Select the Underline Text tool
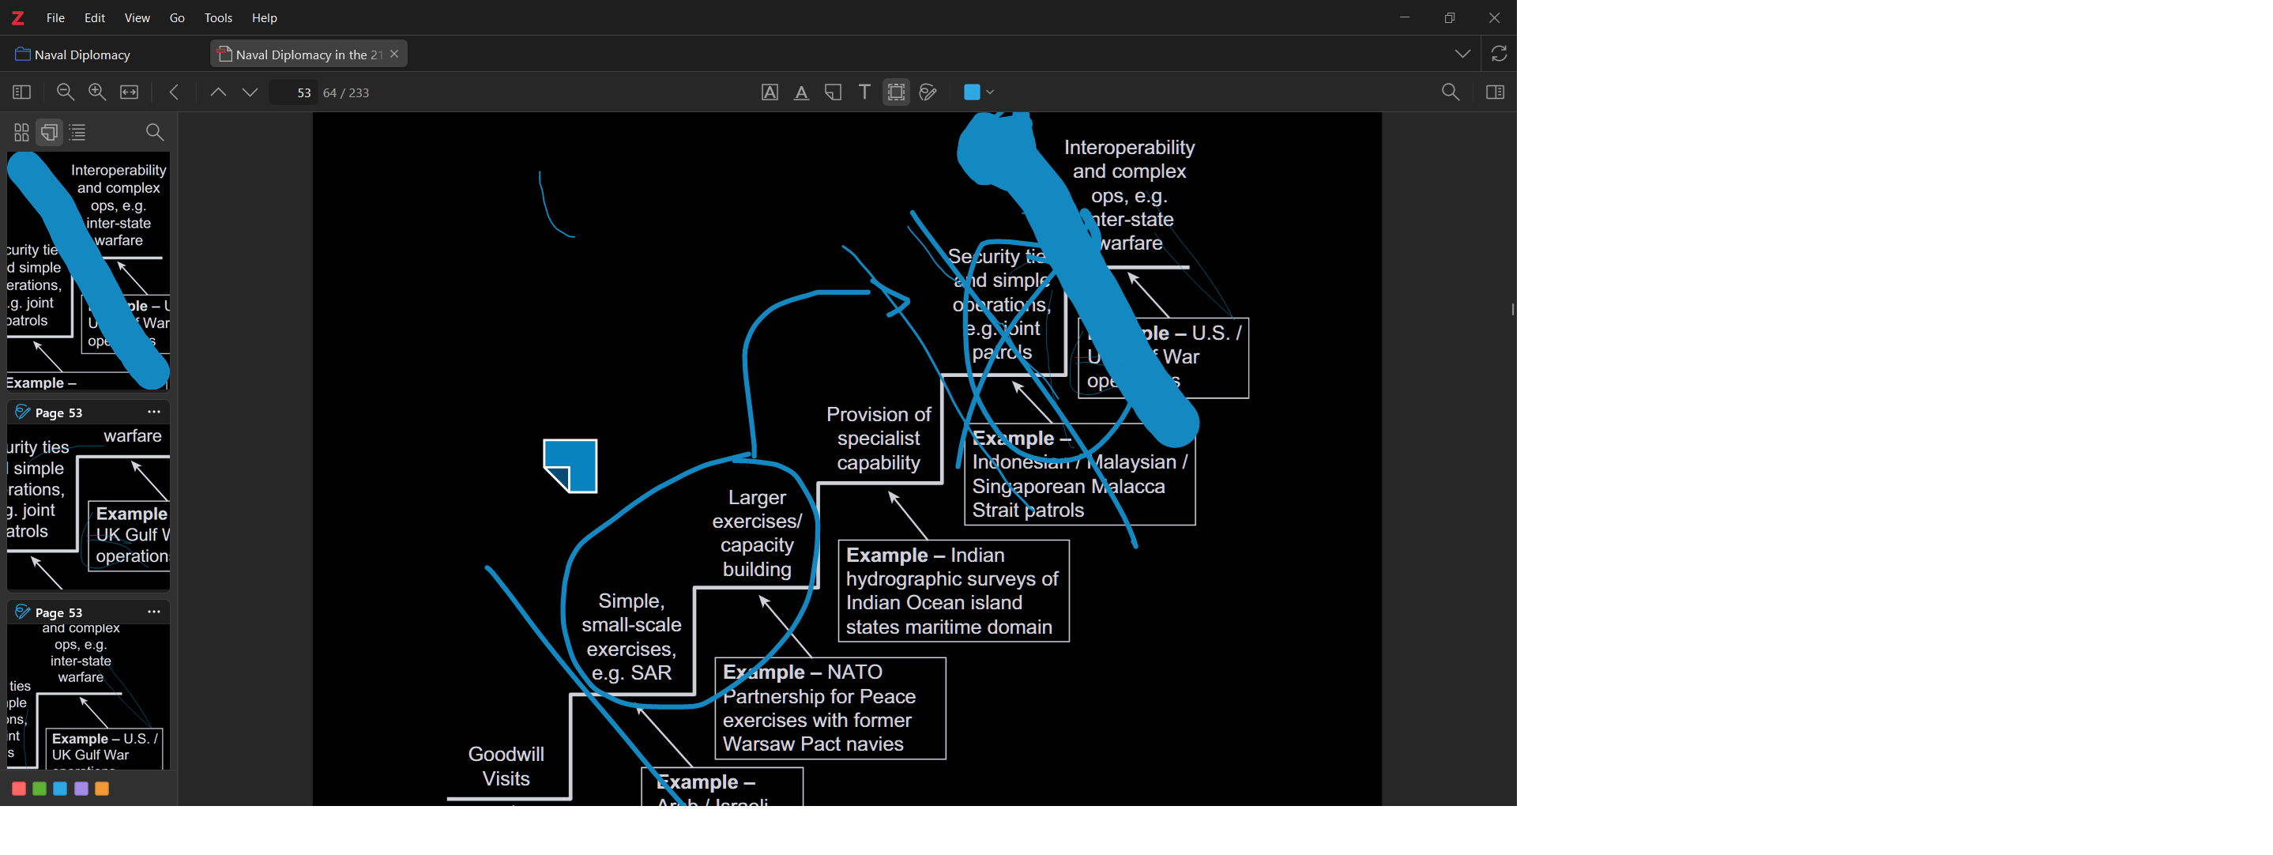The image size is (2273, 855). tap(801, 92)
